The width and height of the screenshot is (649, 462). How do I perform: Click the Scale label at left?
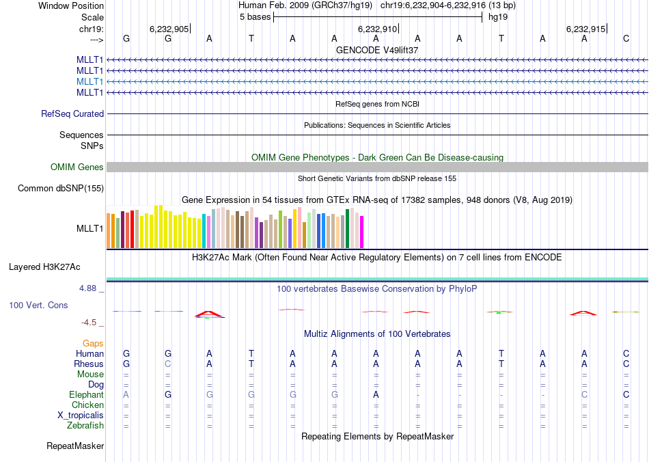click(92, 17)
